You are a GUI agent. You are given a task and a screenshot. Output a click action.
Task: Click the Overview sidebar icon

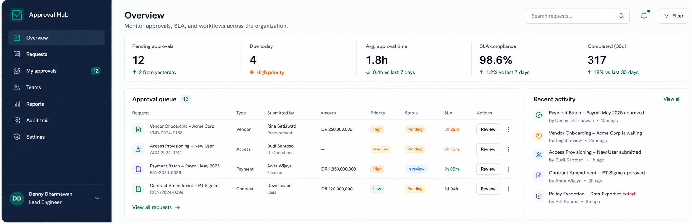click(x=17, y=38)
